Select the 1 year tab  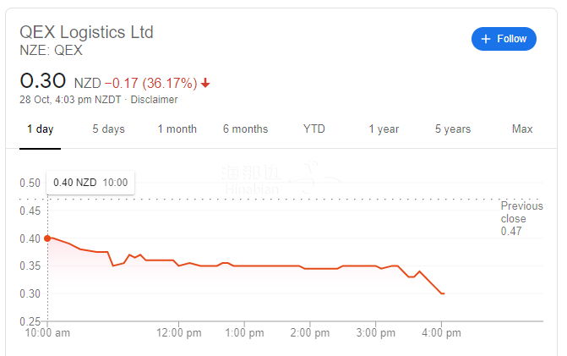(x=384, y=129)
